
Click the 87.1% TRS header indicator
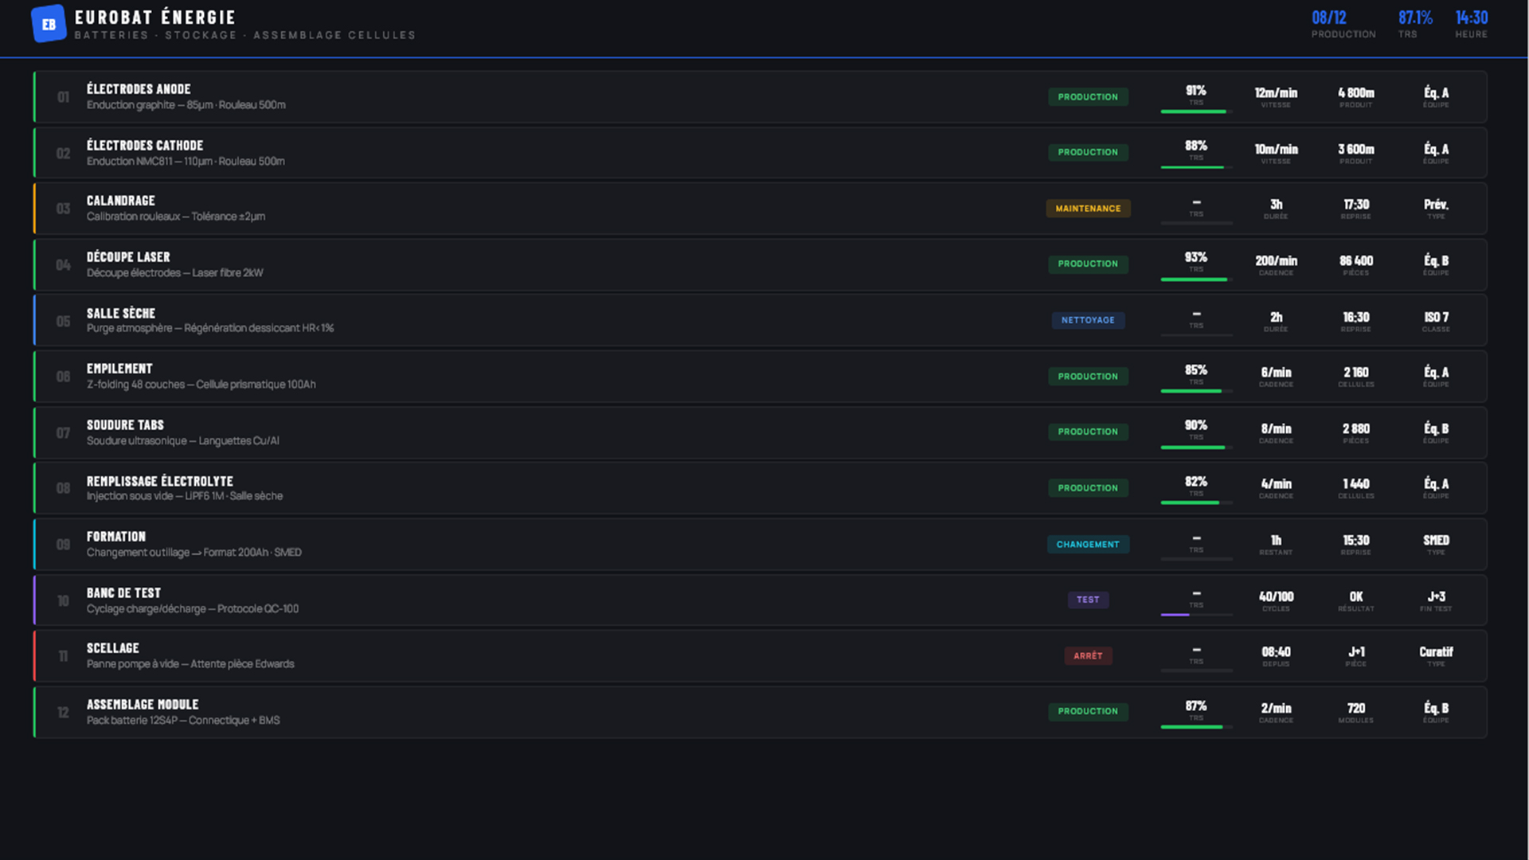point(1415,18)
